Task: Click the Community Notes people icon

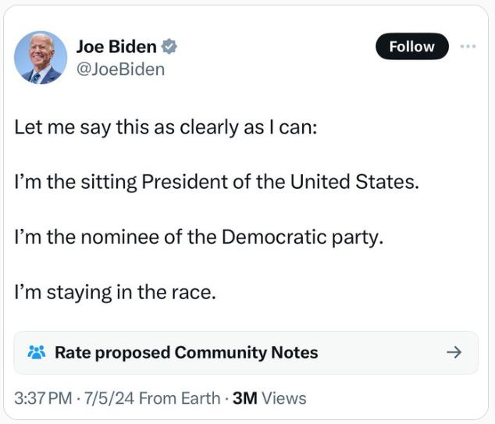Action: click(x=37, y=352)
